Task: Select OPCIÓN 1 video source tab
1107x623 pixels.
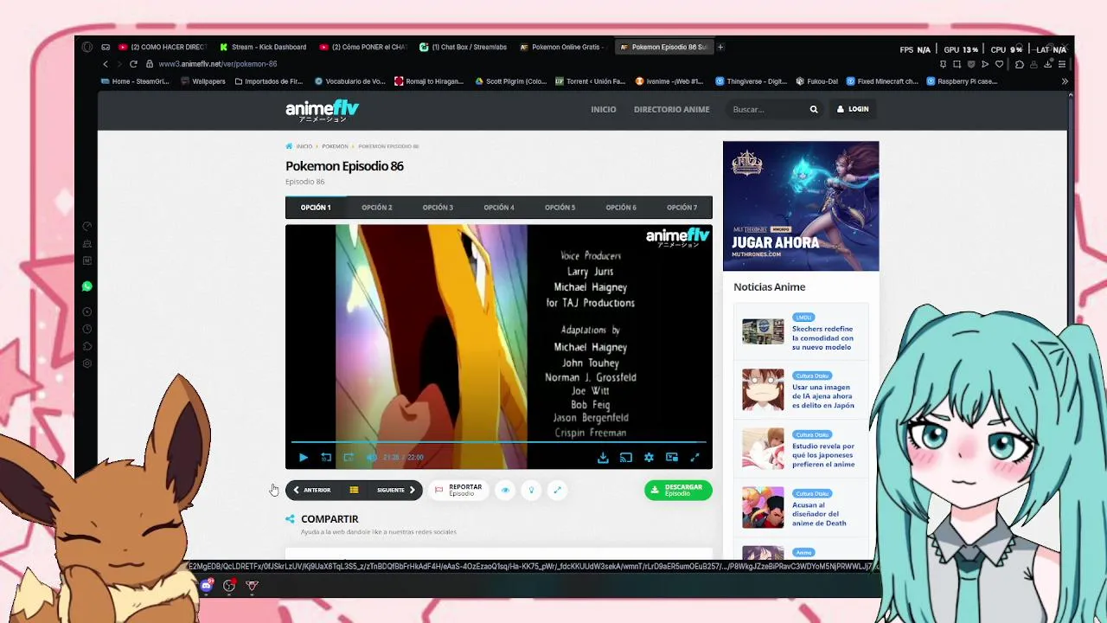Action: click(316, 208)
